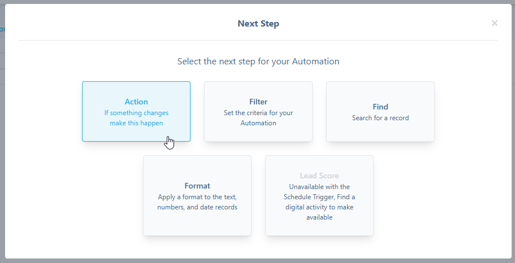Click the dimmed backdrop above the dialog
515x263 pixels.
[258, 2]
